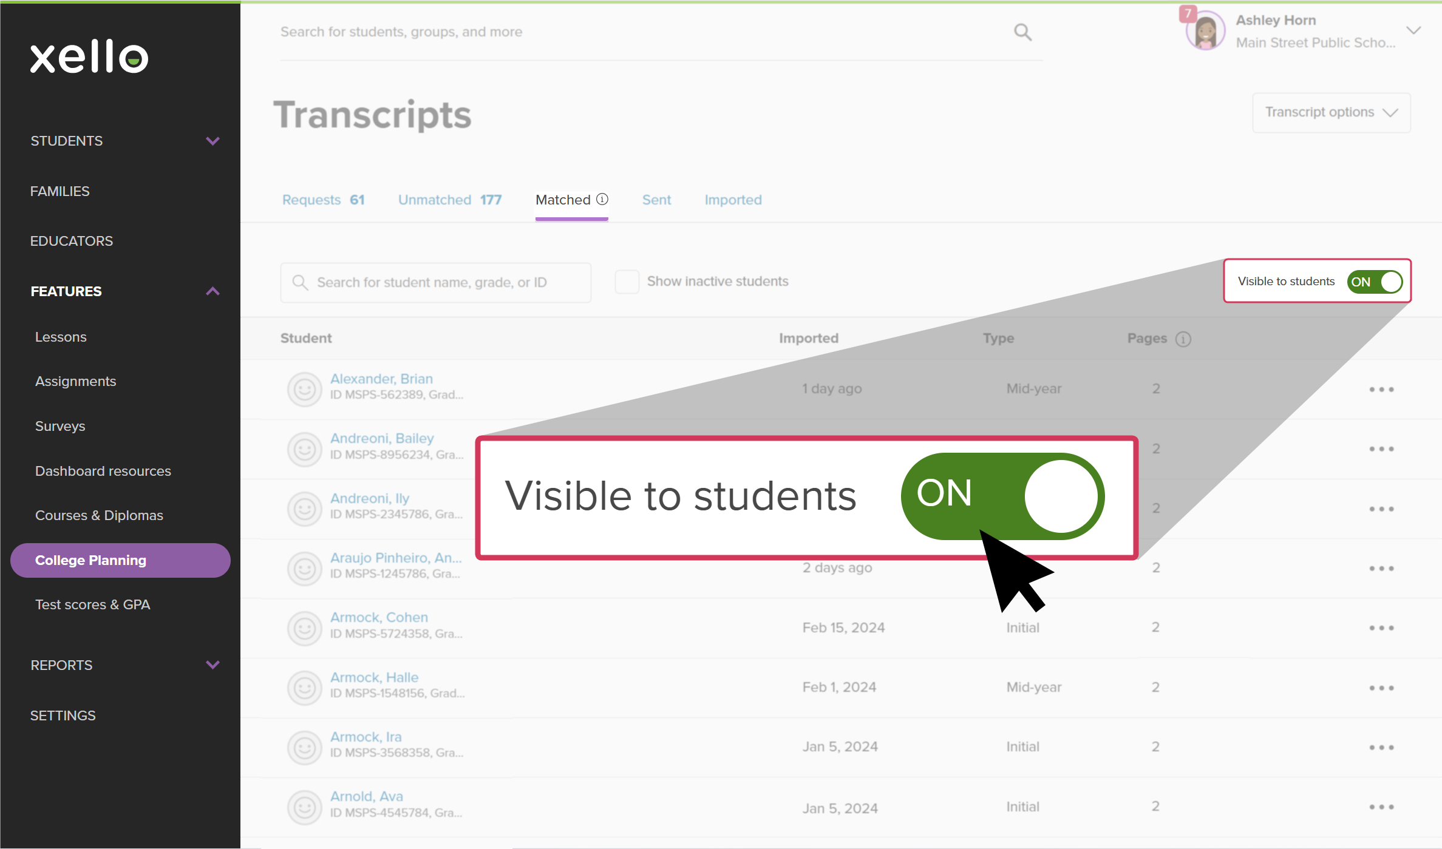Open the Transcript options dropdown

pos(1331,112)
